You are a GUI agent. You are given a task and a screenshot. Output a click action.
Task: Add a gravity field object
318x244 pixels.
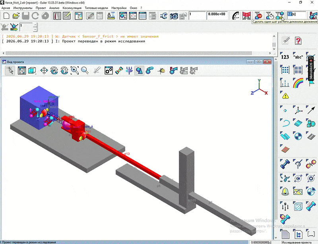click(x=285, y=206)
